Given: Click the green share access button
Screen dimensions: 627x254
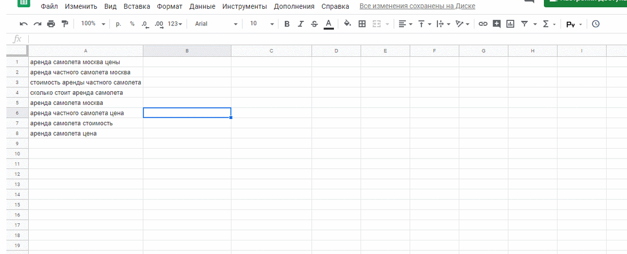Looking at the screenshot, I should click(585, 3).
